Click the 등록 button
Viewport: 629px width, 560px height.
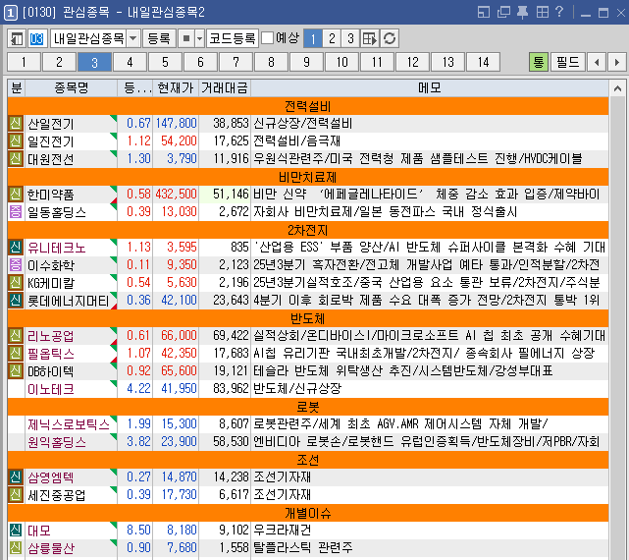pyautogui.click(x=158, y=38)
